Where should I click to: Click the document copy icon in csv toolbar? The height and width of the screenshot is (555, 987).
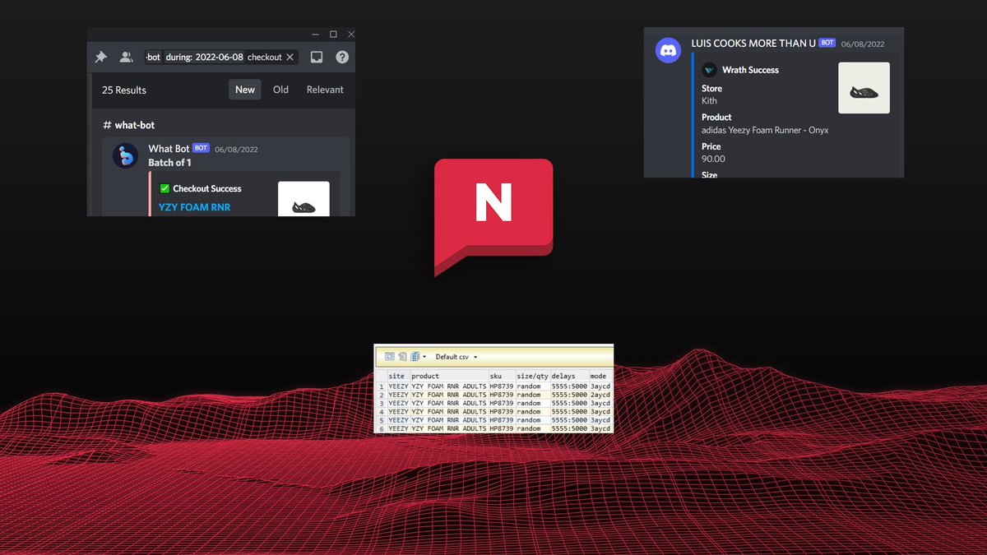coord(402,357)
